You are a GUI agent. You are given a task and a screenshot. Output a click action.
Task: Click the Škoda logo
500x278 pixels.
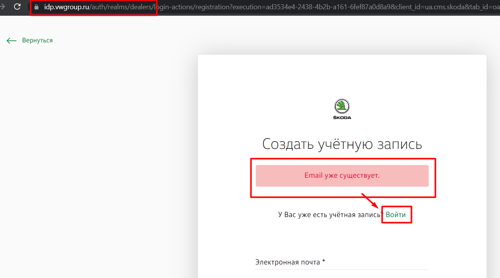[342, 109]
